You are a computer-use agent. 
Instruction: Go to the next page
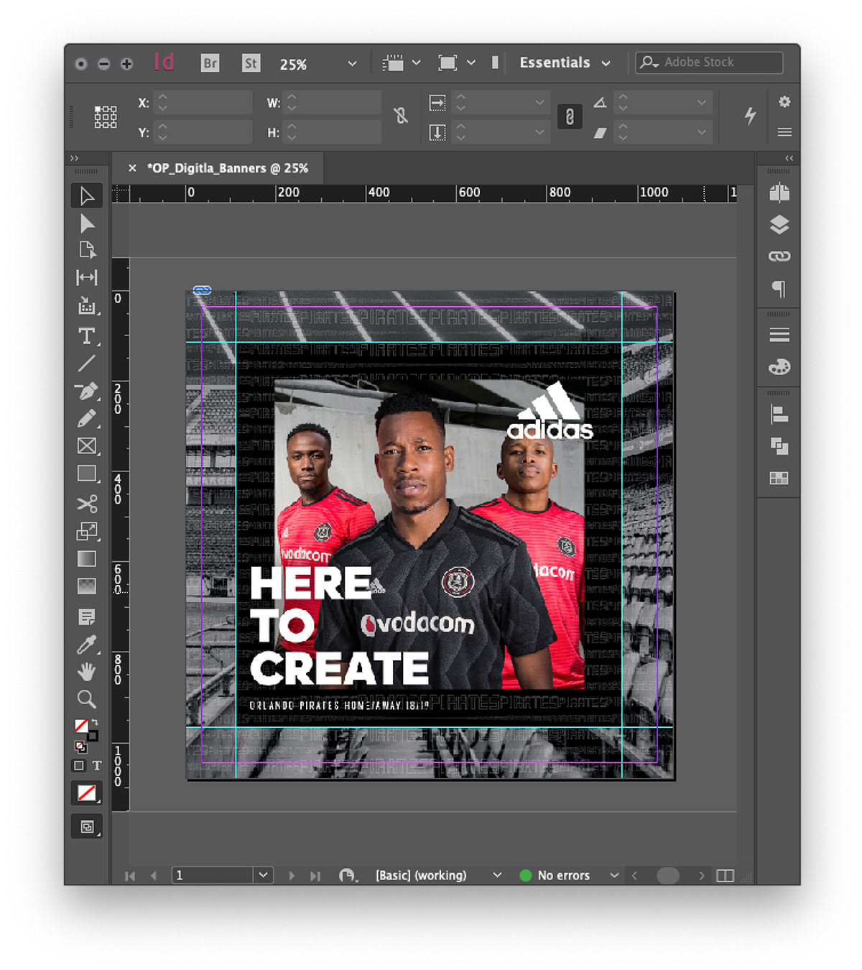click(x=291, y=876)
